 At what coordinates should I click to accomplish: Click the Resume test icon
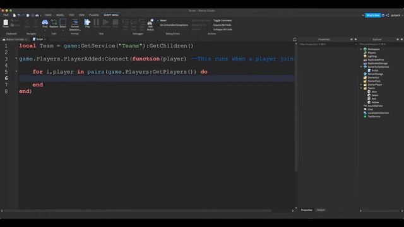click(105, 23)
